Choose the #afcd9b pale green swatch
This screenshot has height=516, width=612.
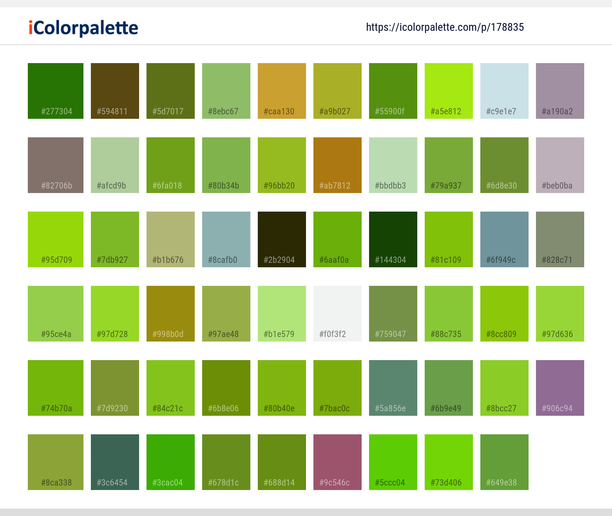click(115, 165)
